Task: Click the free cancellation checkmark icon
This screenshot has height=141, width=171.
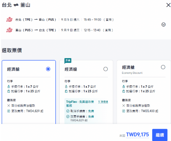Action: 68,111
